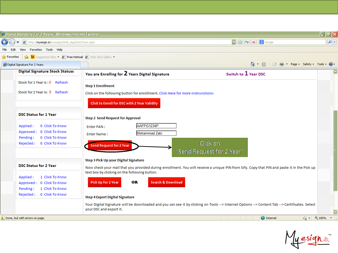Image resolution: width=338 pixels, height=253 pixels.
Task: Open the Tools menu in menu bar
Action: pos(49,50)
